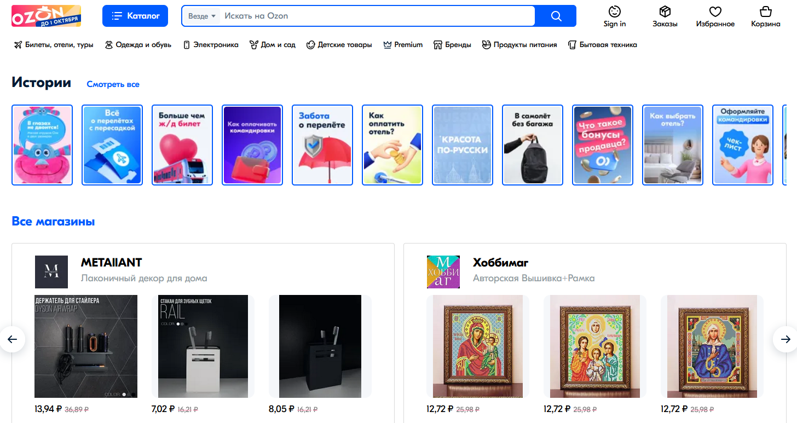Open Одежда и обувь category

coord(138,45)
